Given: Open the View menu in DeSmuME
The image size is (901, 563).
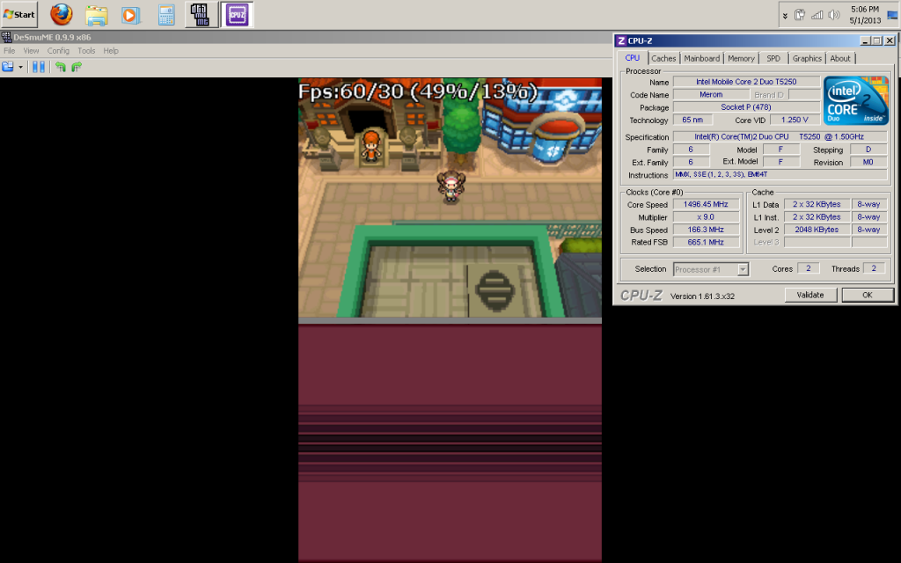Looking at the screenshot, I should pyautogui.click(x=31, y=50).
